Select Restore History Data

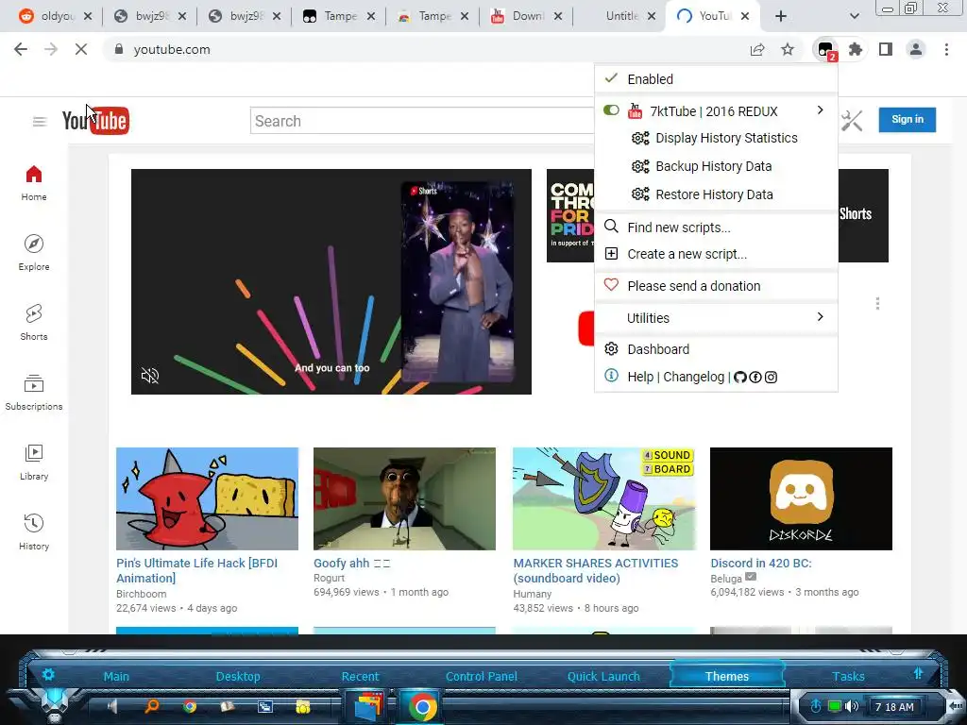716,194
